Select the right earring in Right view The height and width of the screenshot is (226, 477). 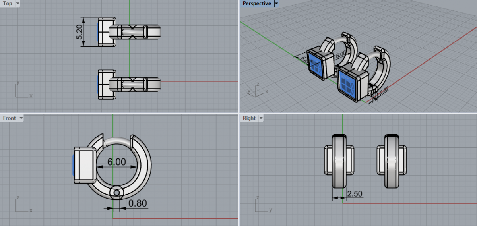(392, 161)
